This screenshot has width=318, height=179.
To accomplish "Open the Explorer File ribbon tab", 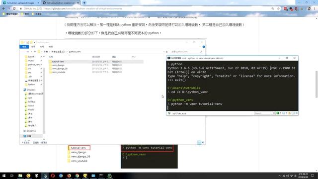I will tap(24, 47).
